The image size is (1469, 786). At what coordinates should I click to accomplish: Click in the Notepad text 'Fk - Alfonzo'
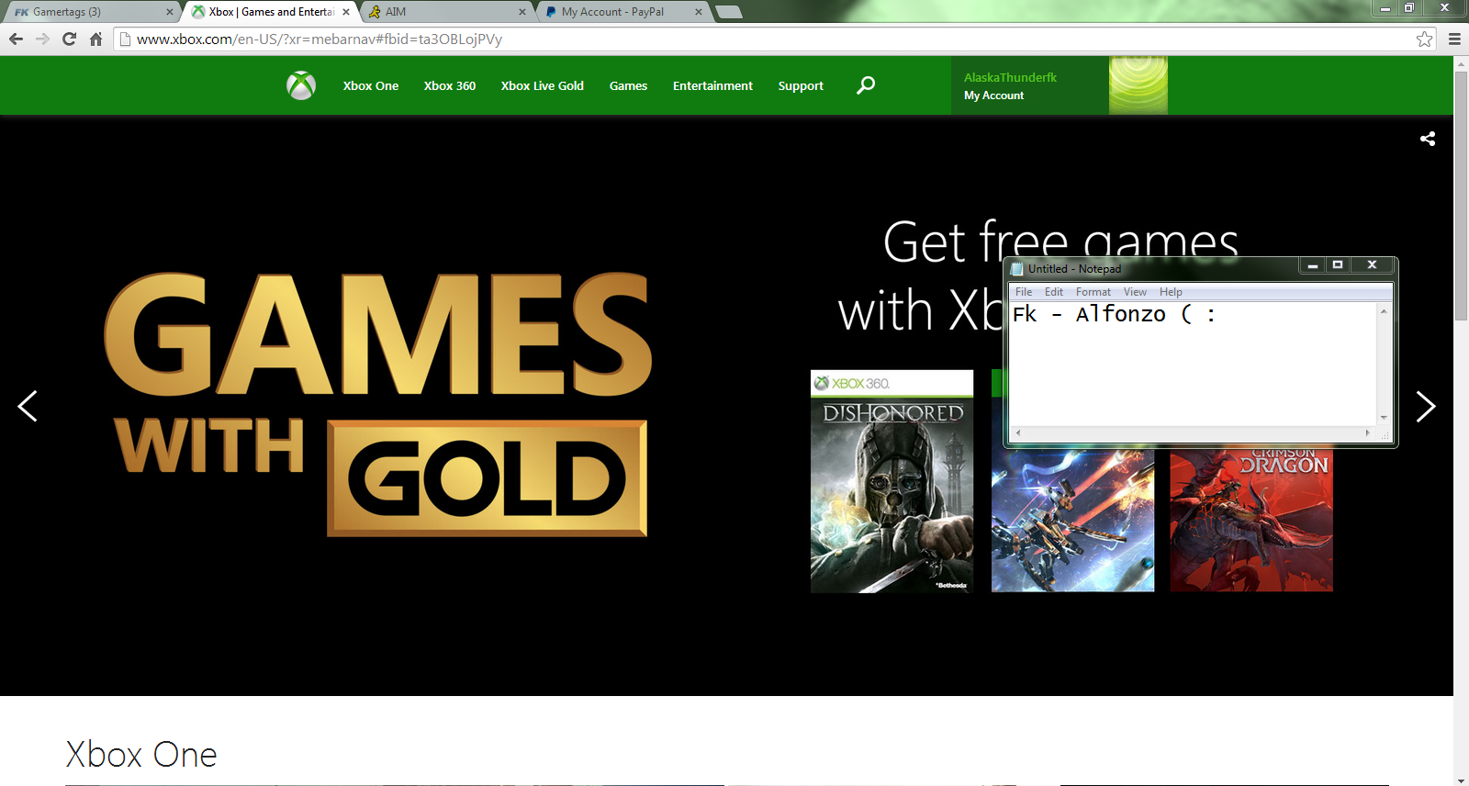pos(1089,314)
